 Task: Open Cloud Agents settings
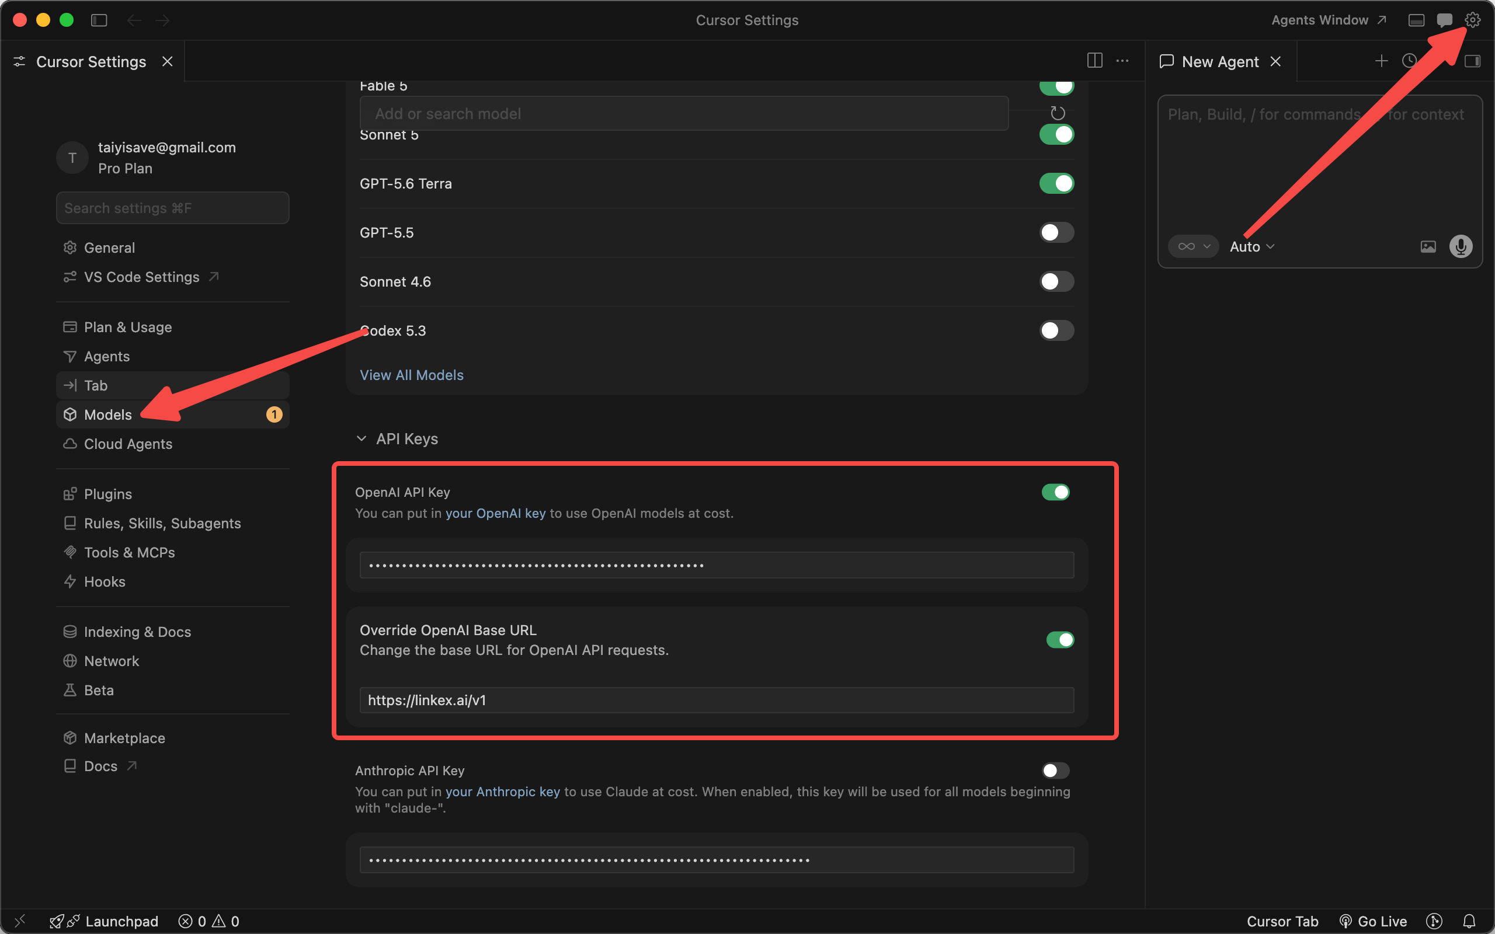(x=172, y=444)
